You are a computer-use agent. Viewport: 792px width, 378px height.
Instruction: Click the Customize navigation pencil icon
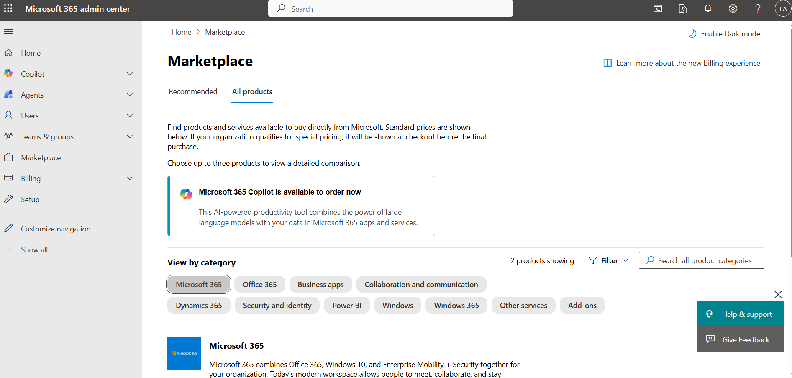point(8,229)
